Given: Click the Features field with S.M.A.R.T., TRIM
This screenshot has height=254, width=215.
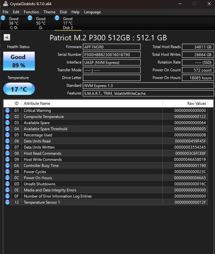Looking at the screenshot, I should point(148,93).
